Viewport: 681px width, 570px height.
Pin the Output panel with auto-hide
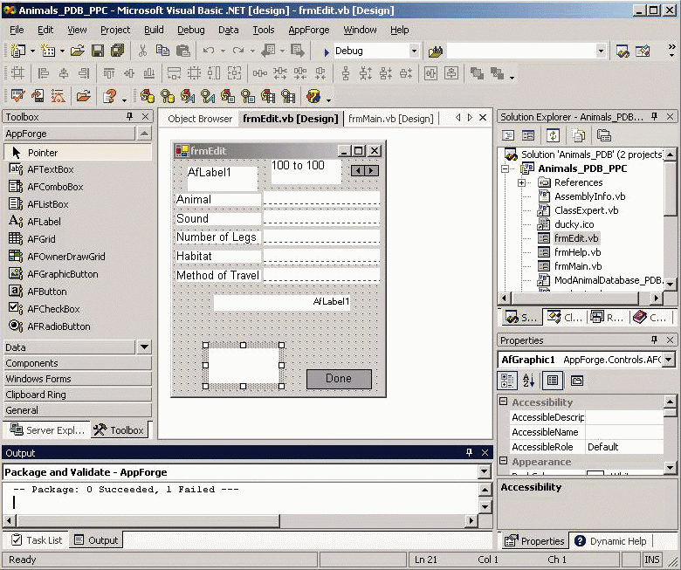469,453
